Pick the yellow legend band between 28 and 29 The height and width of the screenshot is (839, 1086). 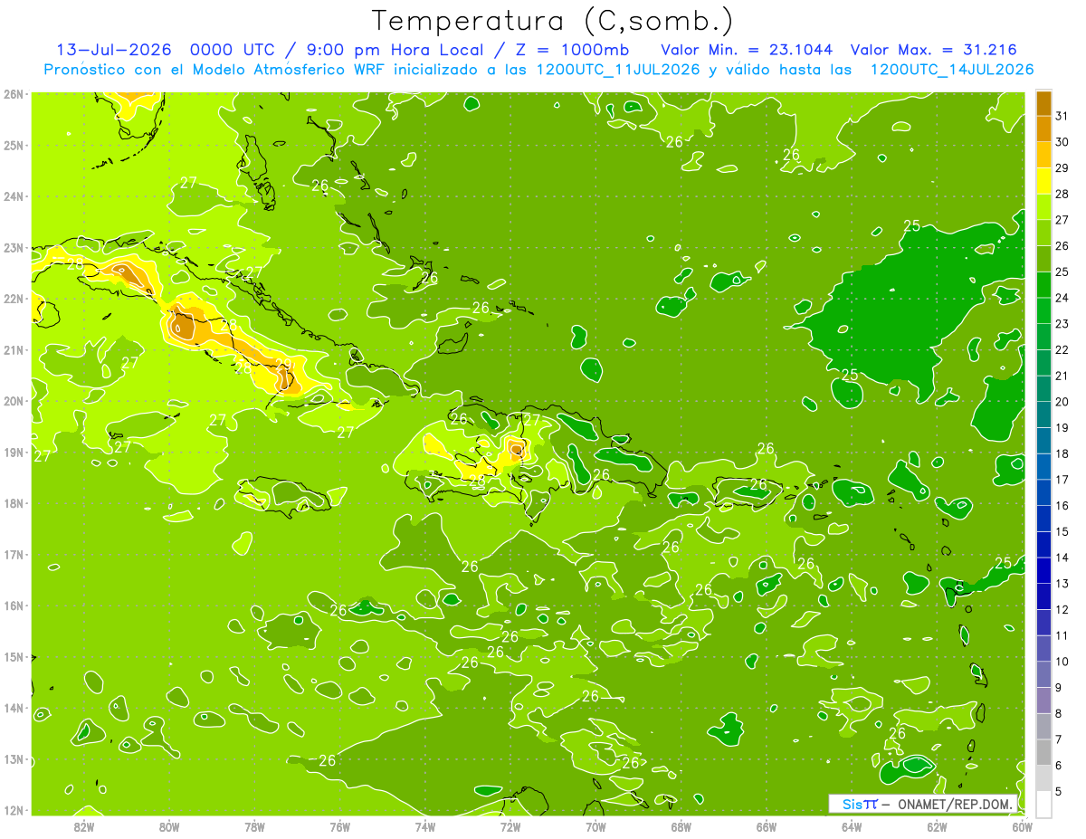coord(1043,181)
